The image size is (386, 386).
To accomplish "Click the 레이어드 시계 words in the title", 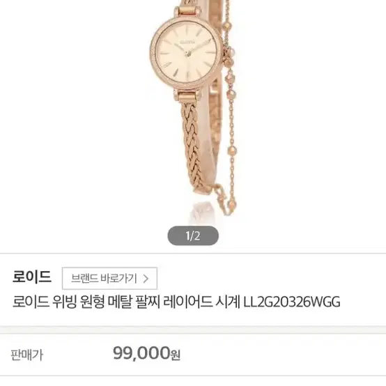I will [x=201, y=302].
